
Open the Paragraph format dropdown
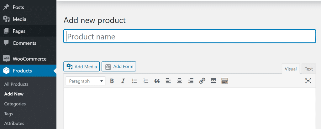pos(86,81)
